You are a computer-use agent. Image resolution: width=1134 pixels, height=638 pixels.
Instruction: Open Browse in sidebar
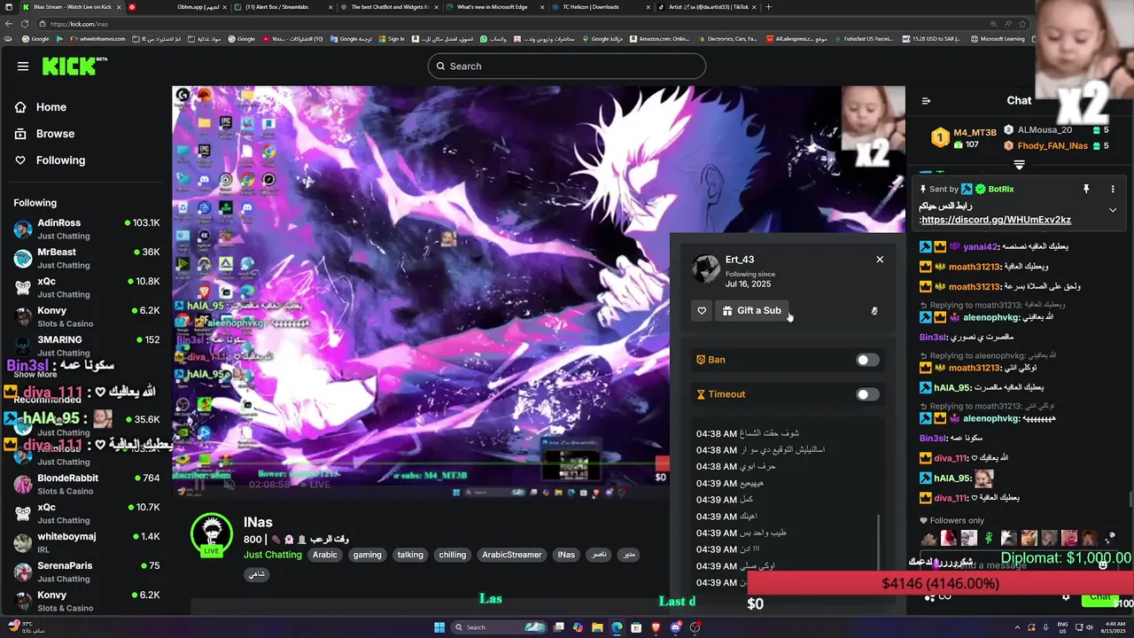pos(55,134)
